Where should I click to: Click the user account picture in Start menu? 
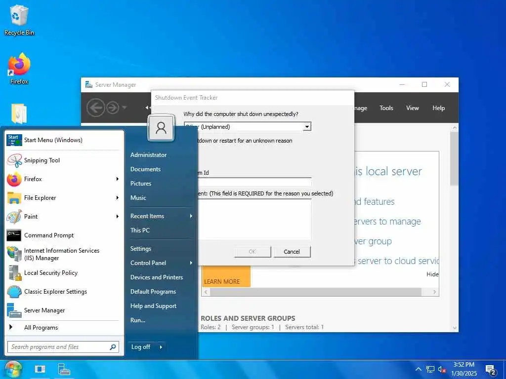(x=161, y=128)
